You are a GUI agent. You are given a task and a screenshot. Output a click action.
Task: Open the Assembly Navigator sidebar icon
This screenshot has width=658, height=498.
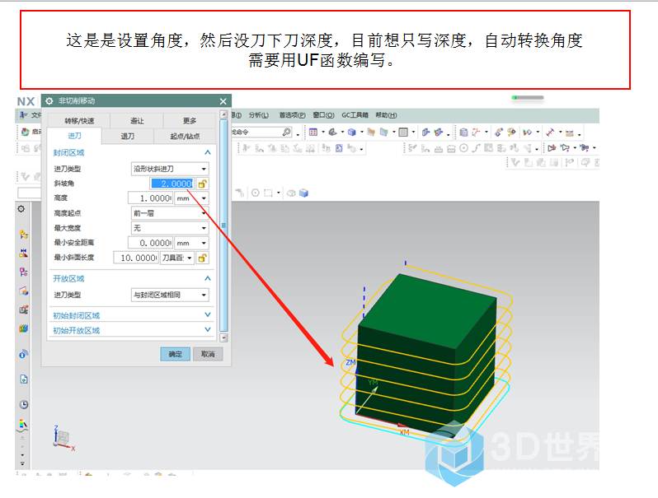click(23, 235)
